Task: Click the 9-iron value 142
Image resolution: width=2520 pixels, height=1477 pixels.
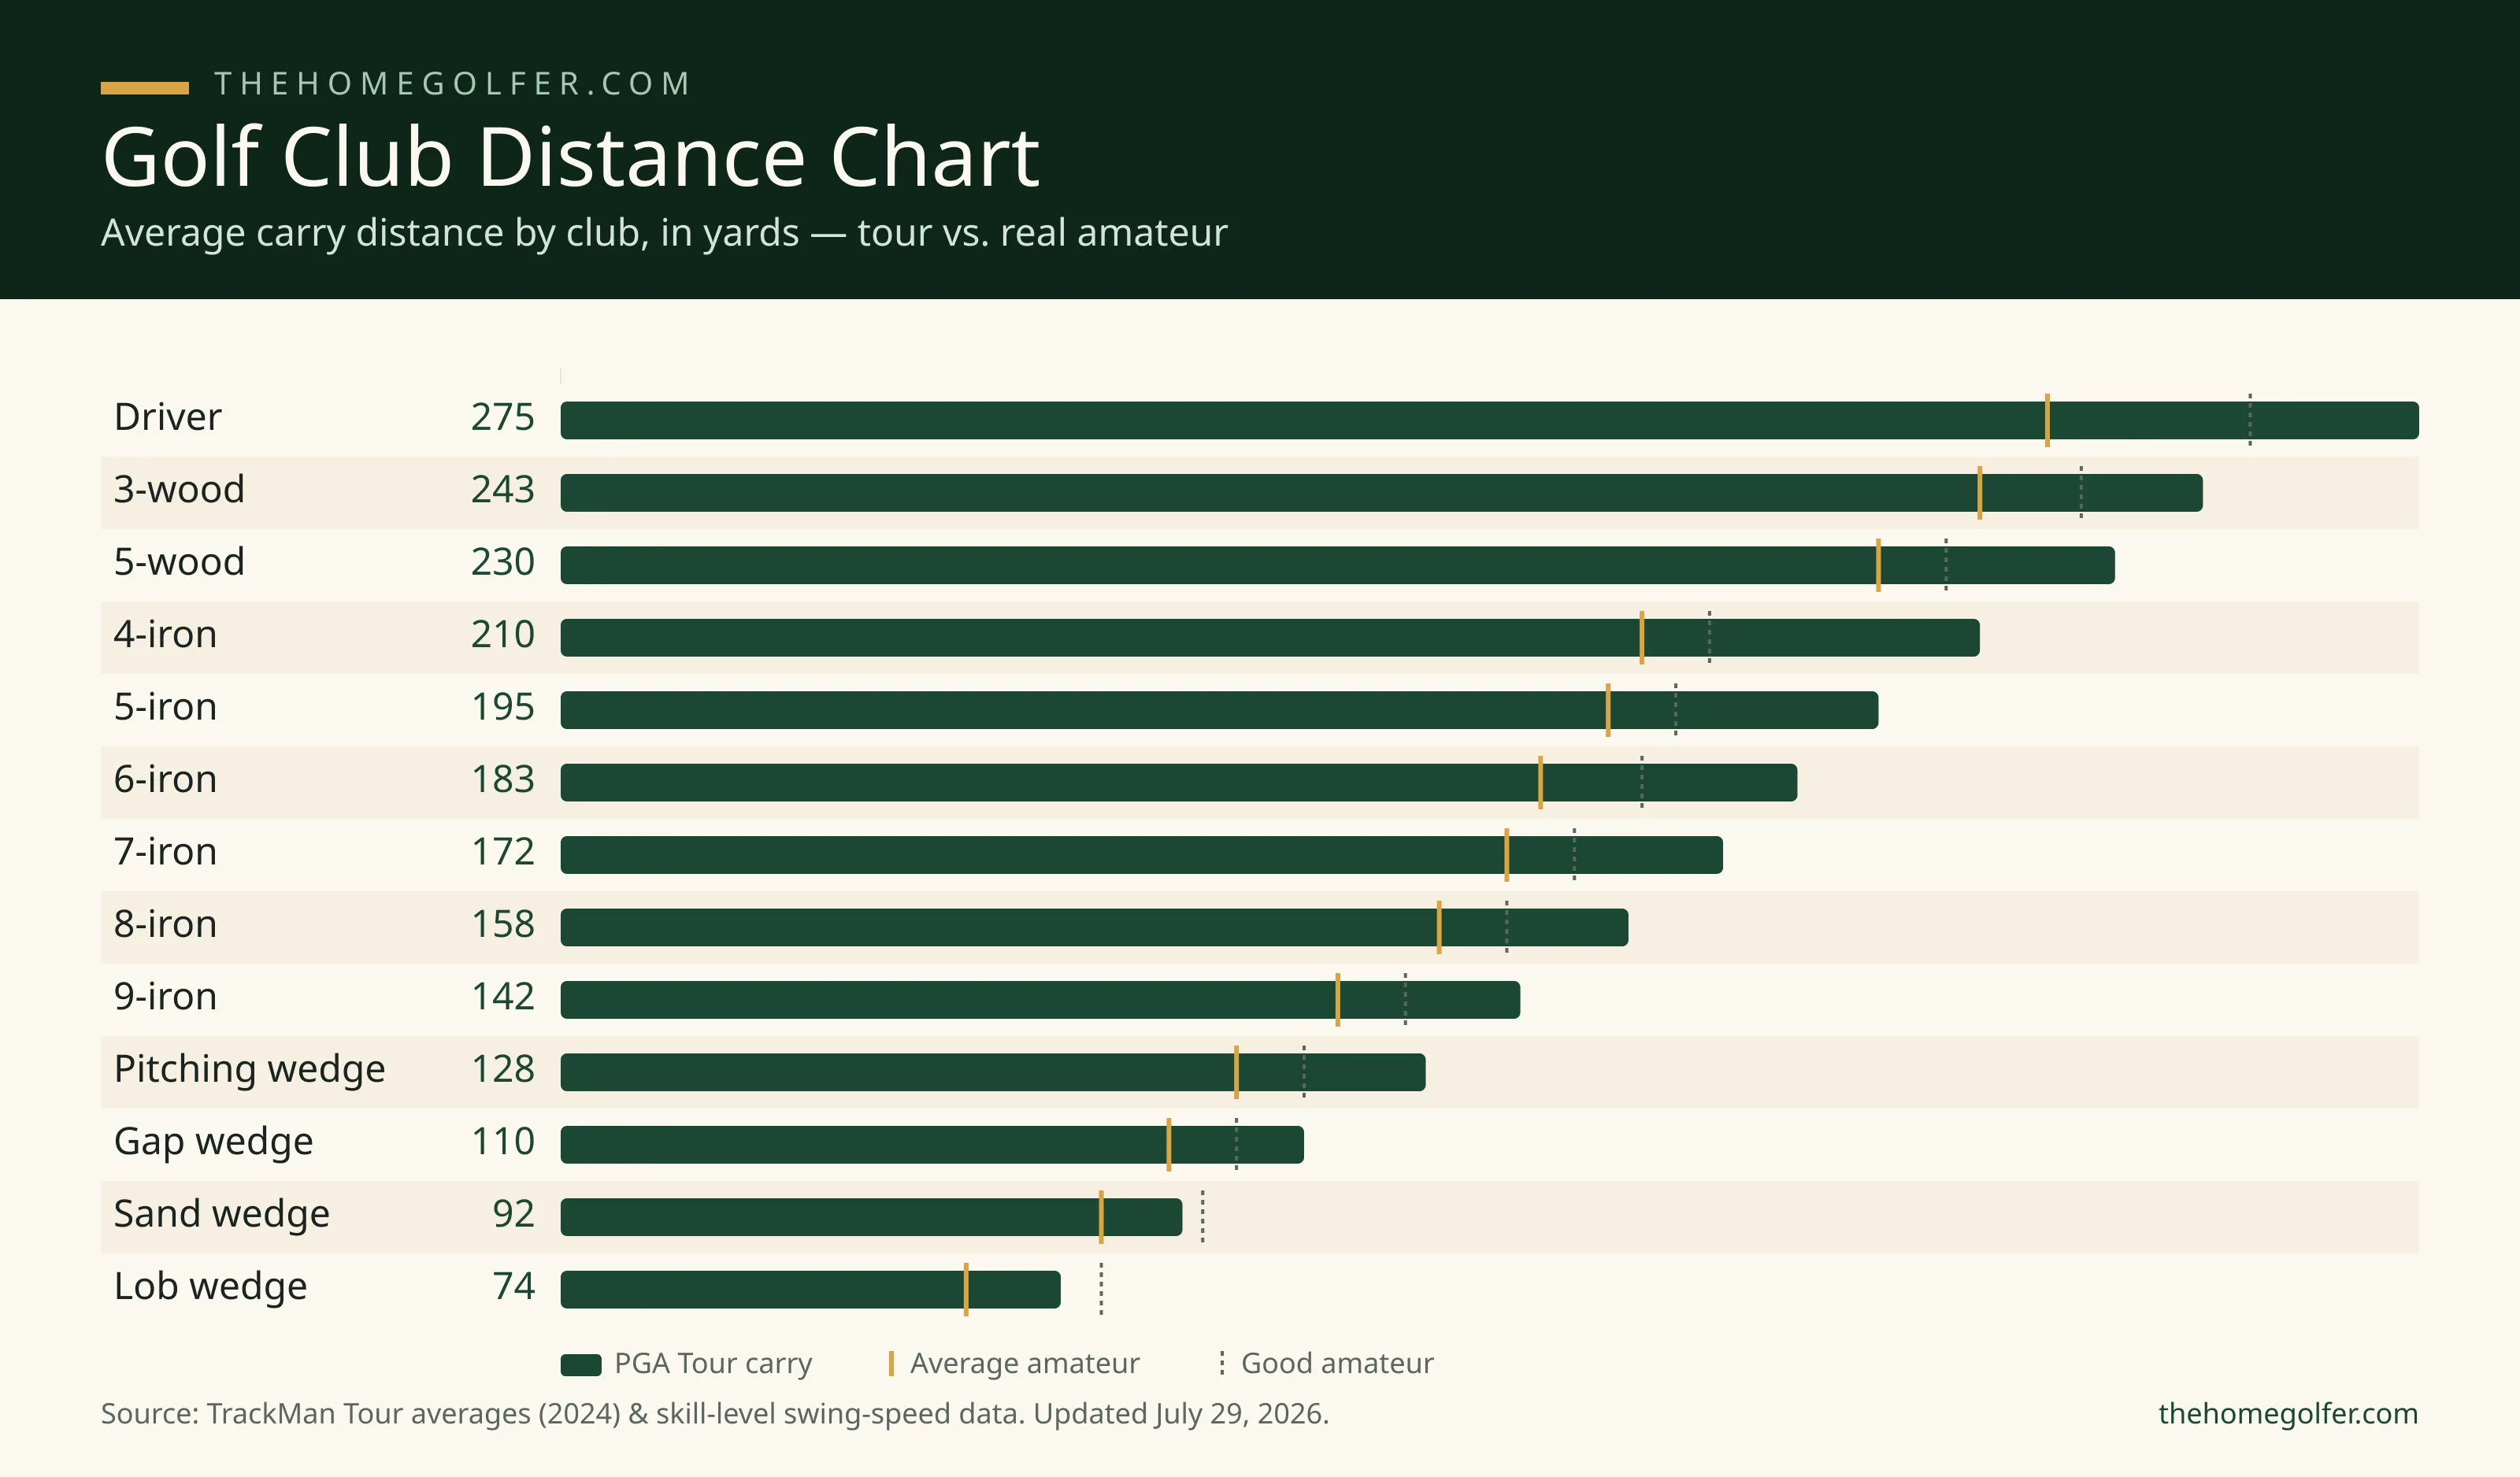Action: (503, 997)
